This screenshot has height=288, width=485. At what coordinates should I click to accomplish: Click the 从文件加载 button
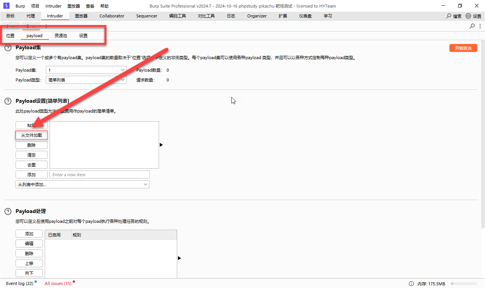tap(31, 135)
